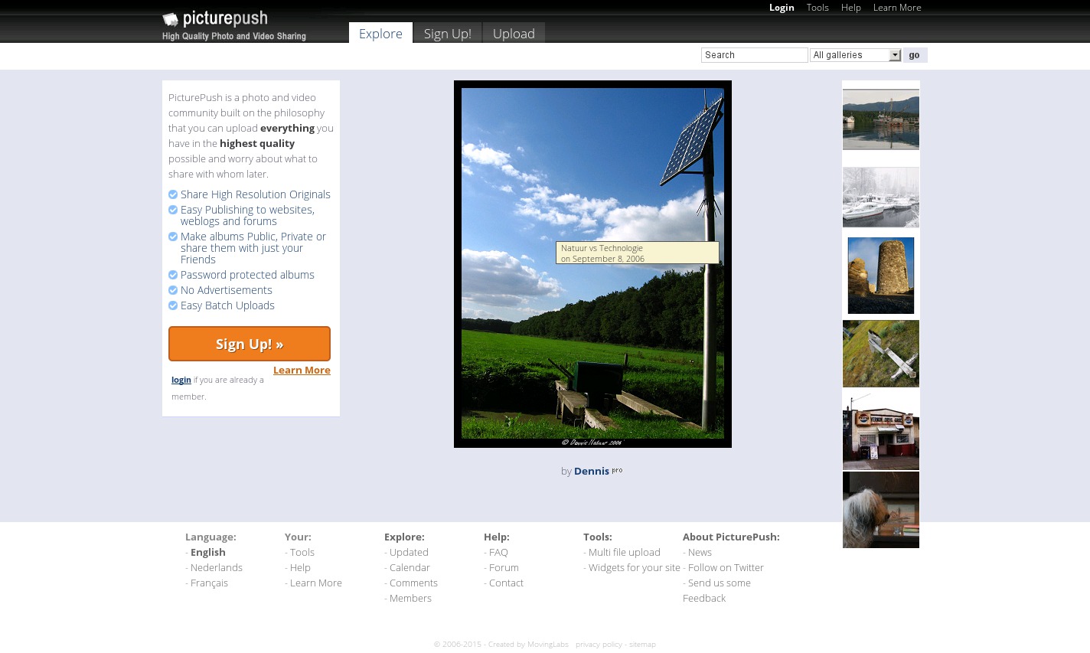Click the PicturePush camera logo
This screenshot has width=1090, height=653.
[x=171, y=19]
